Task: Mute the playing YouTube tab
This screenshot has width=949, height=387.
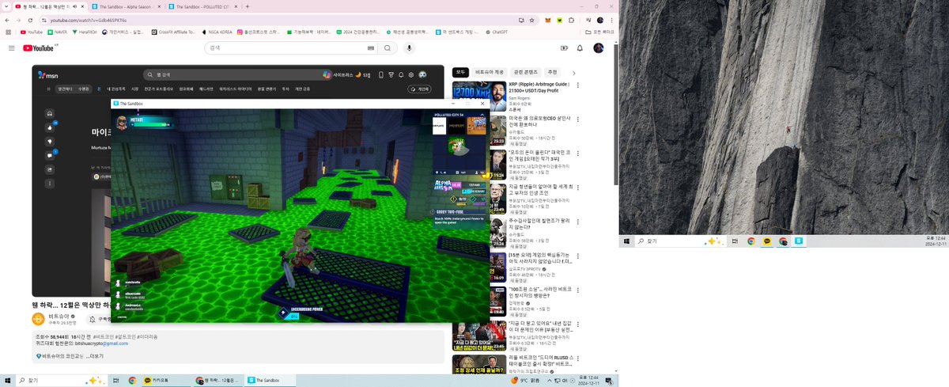Action: [x=74, y=6]
